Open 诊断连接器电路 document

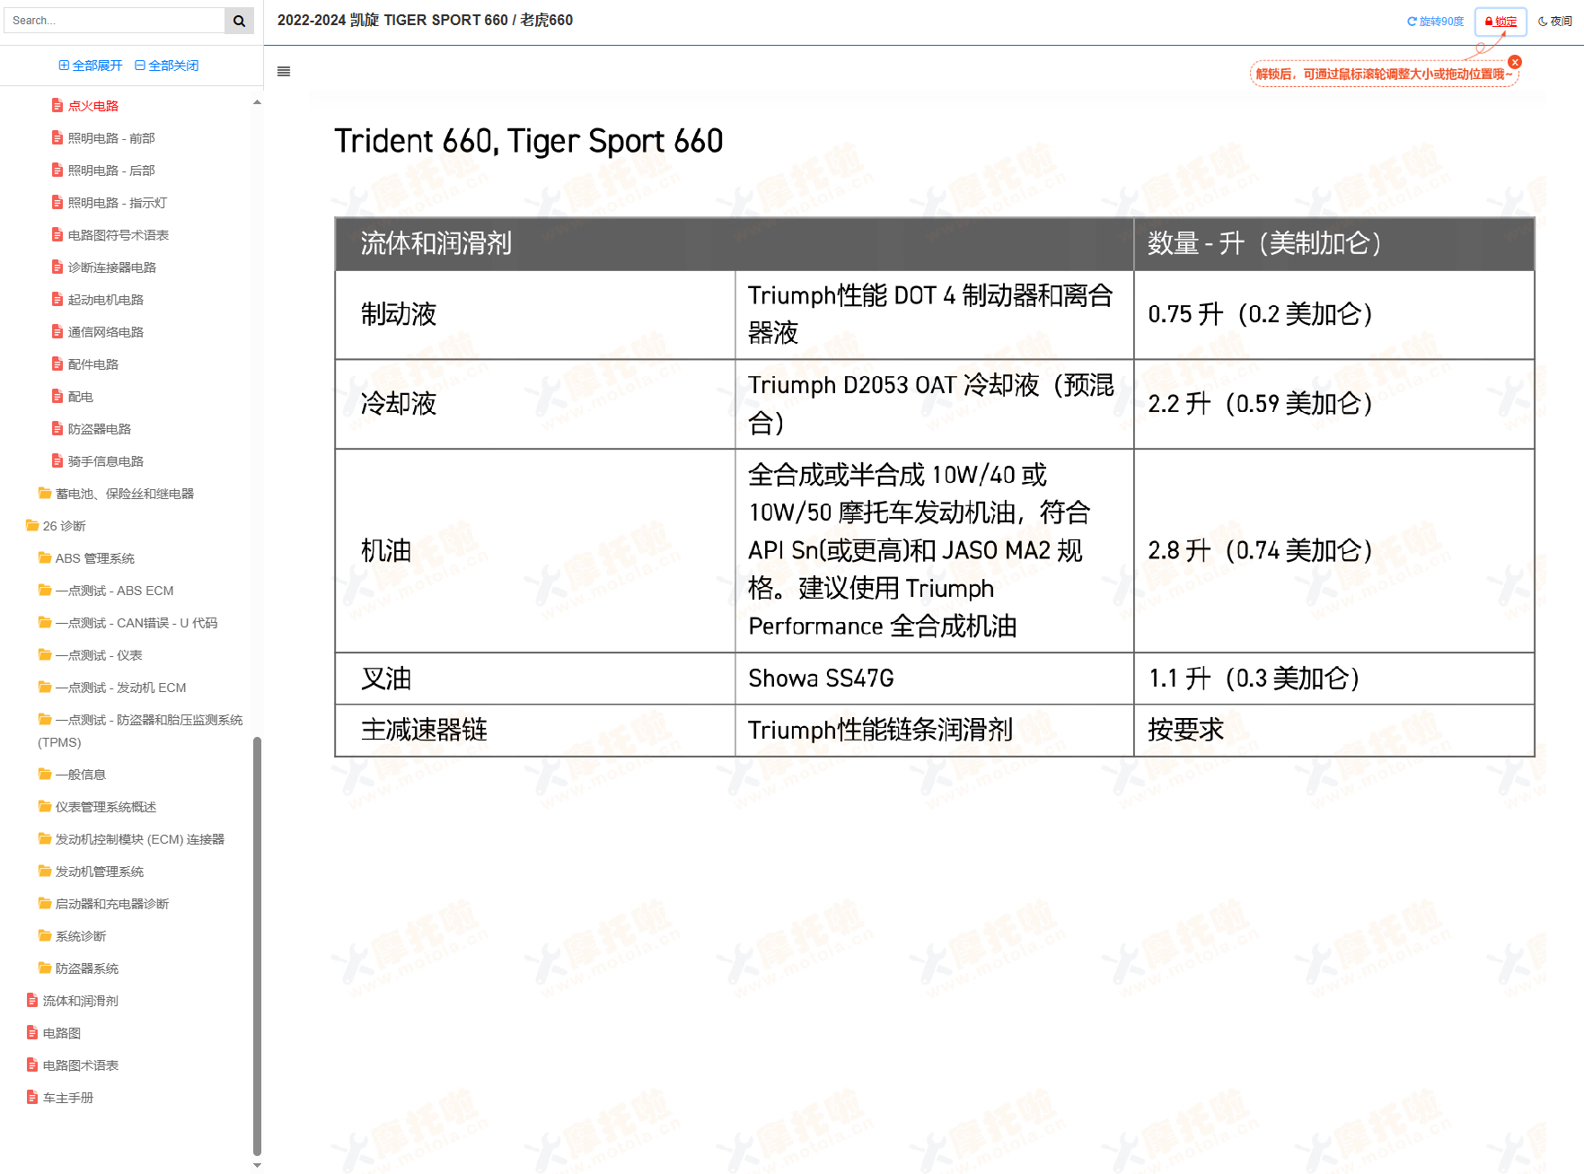pos(104,267)
